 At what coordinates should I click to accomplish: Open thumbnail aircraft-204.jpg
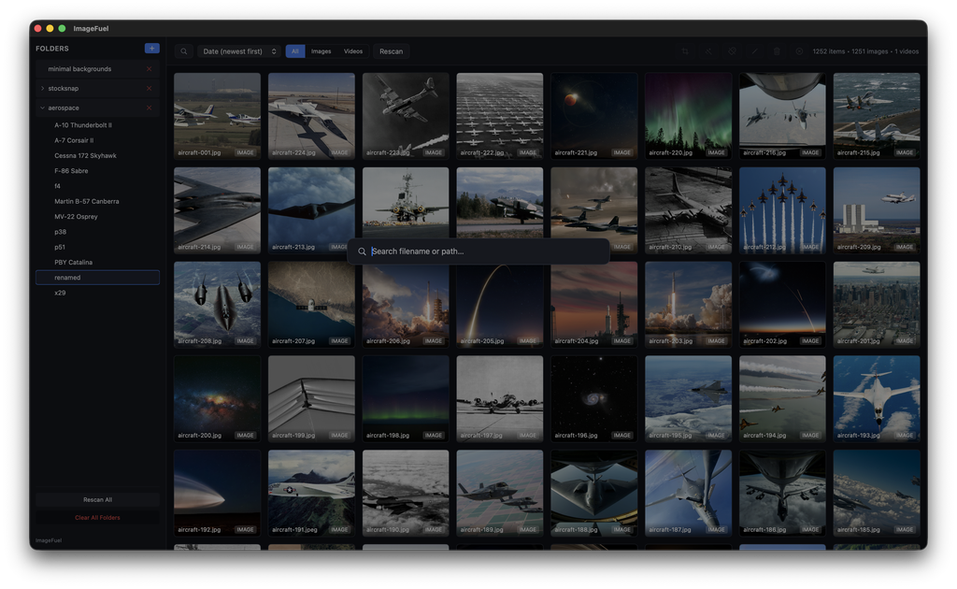coord(593,305)
